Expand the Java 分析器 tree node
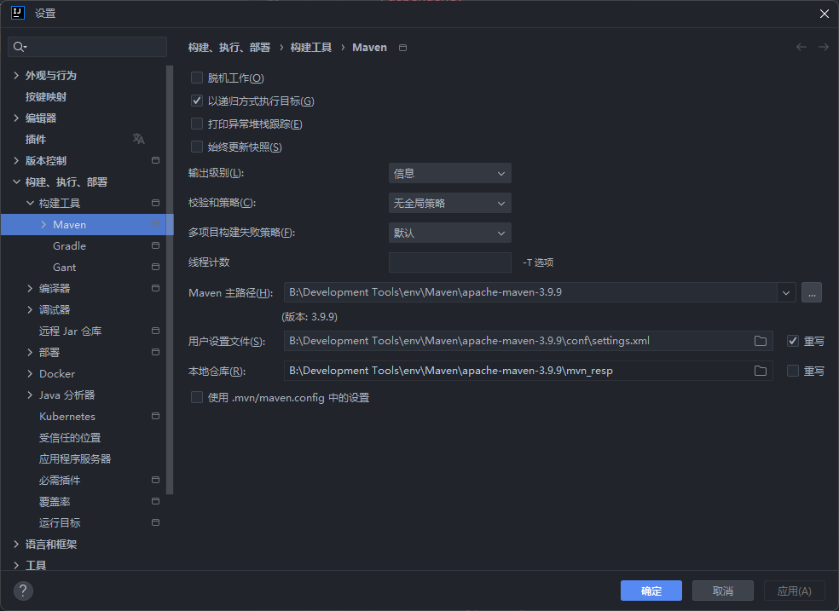 tap(30, 395)
